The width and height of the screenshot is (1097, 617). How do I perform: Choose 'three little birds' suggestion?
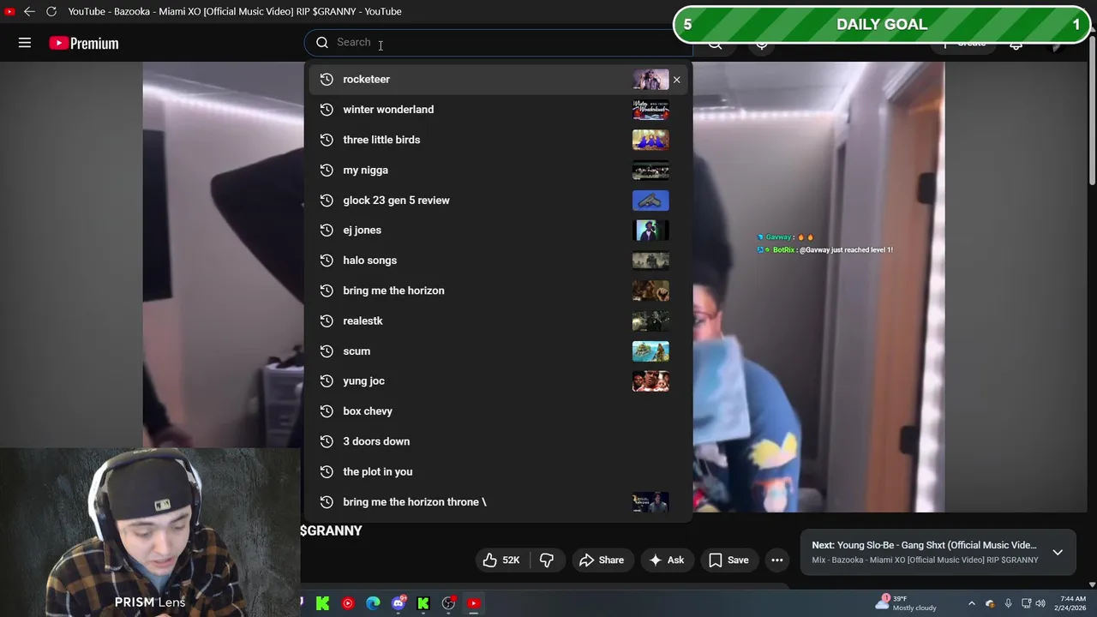(x=497, y=140)
